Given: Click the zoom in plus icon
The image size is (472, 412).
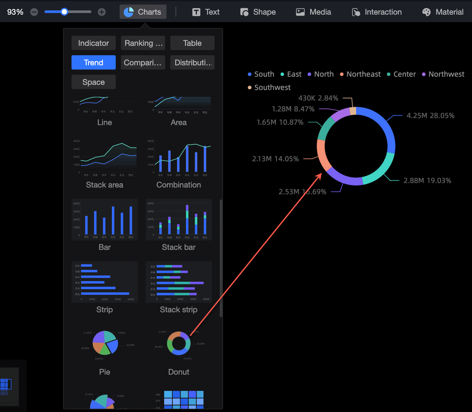Looking at the screenshot, I should (102, 12).
